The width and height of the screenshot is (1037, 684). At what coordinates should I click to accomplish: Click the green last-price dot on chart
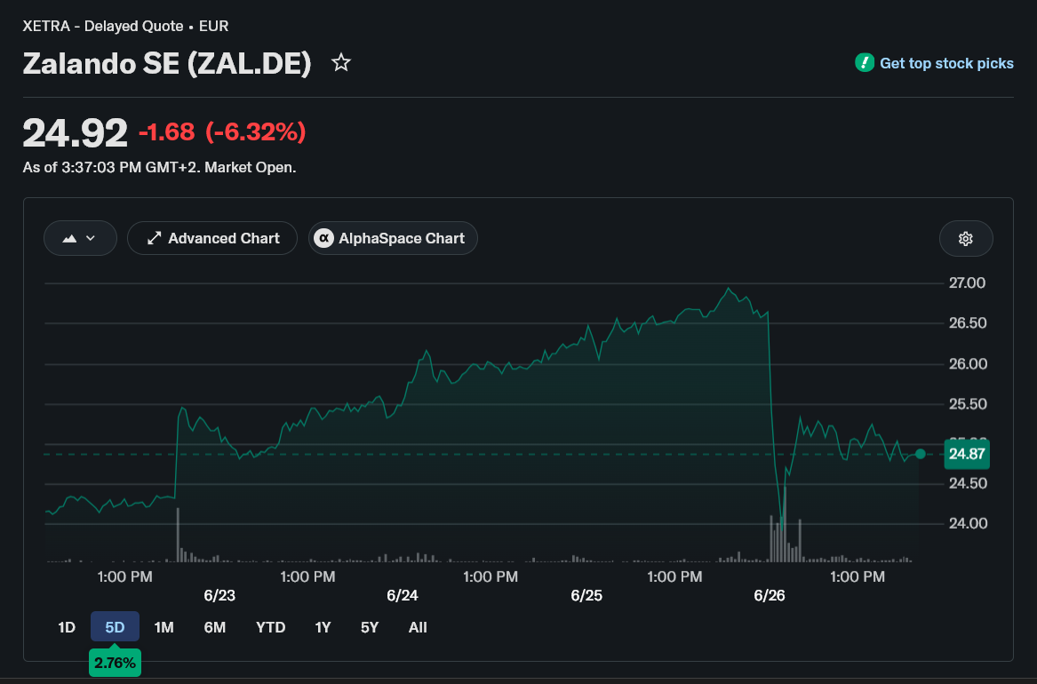coord(920,454)
